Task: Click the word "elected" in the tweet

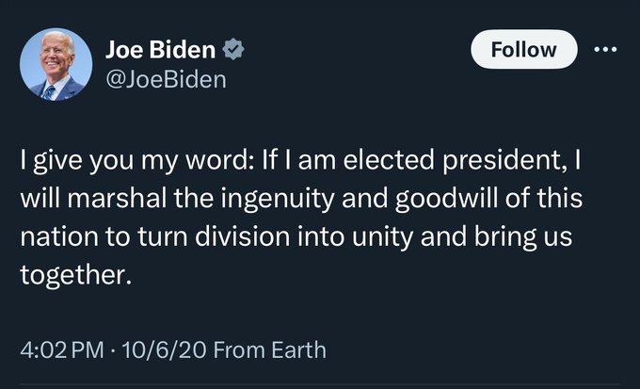Action: (x=389, y=159)
